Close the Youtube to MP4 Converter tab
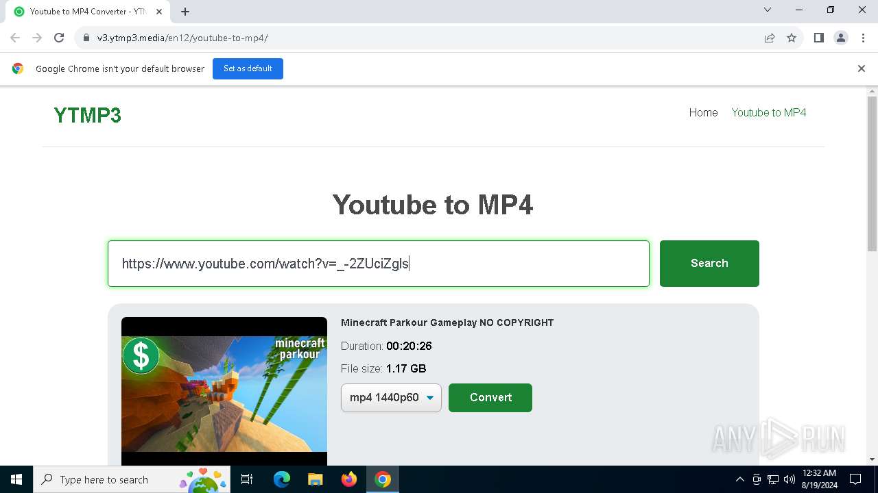 tap(159, 12)
